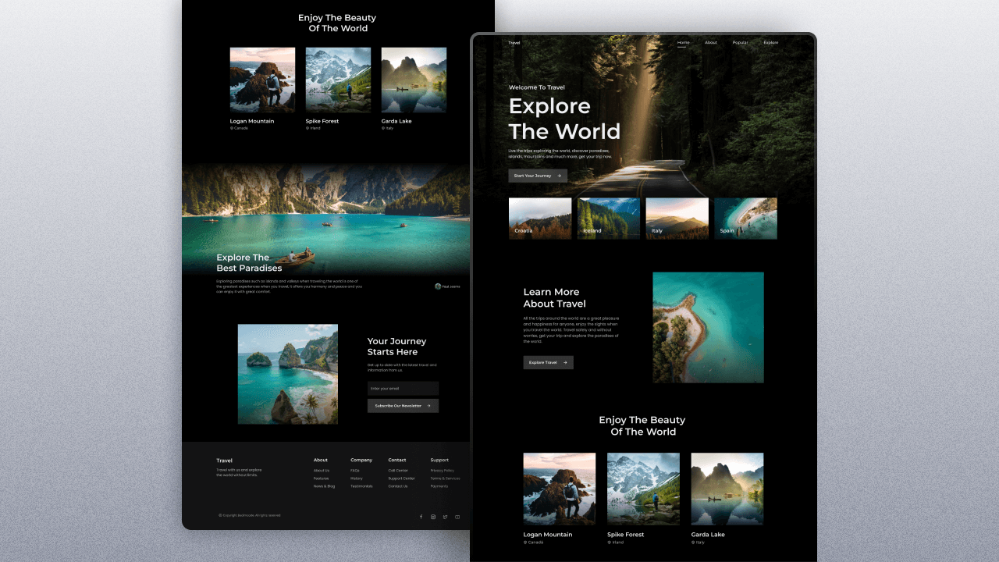
Task: Click the Explore Travel button
Action: (548, 362)
